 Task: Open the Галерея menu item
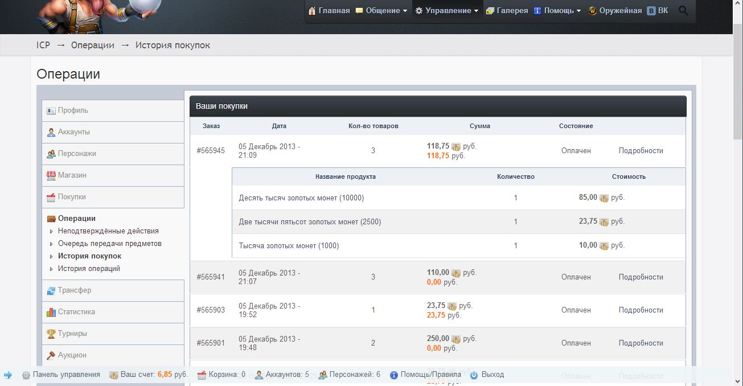pyautogui.click(x=507, y=11)
